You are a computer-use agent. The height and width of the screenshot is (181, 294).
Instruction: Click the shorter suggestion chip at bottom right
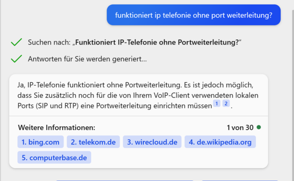pyautogui.click(x=240, y=181)
